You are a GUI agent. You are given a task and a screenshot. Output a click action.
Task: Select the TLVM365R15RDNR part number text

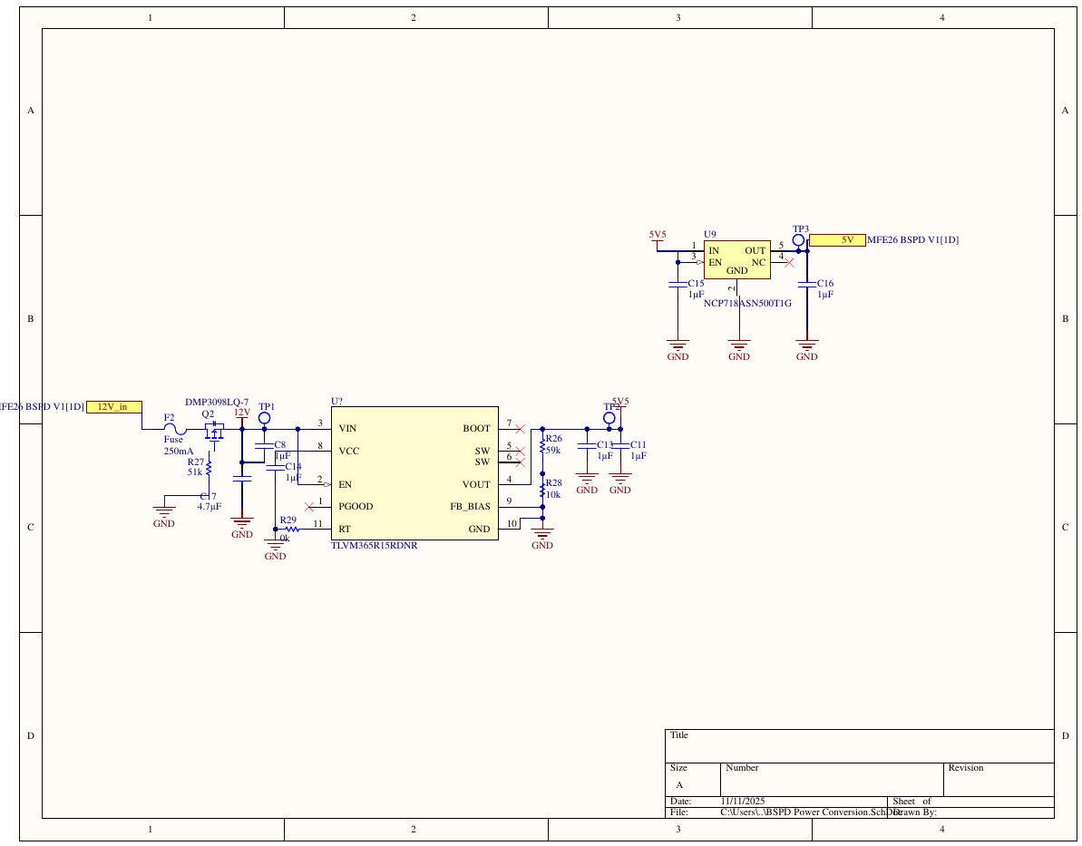click(x=374, y=546)
